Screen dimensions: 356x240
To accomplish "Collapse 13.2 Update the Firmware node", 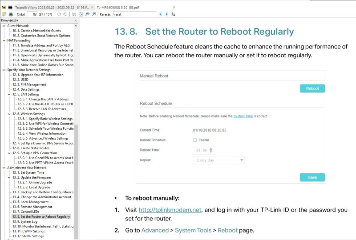I will pos(9,178).
